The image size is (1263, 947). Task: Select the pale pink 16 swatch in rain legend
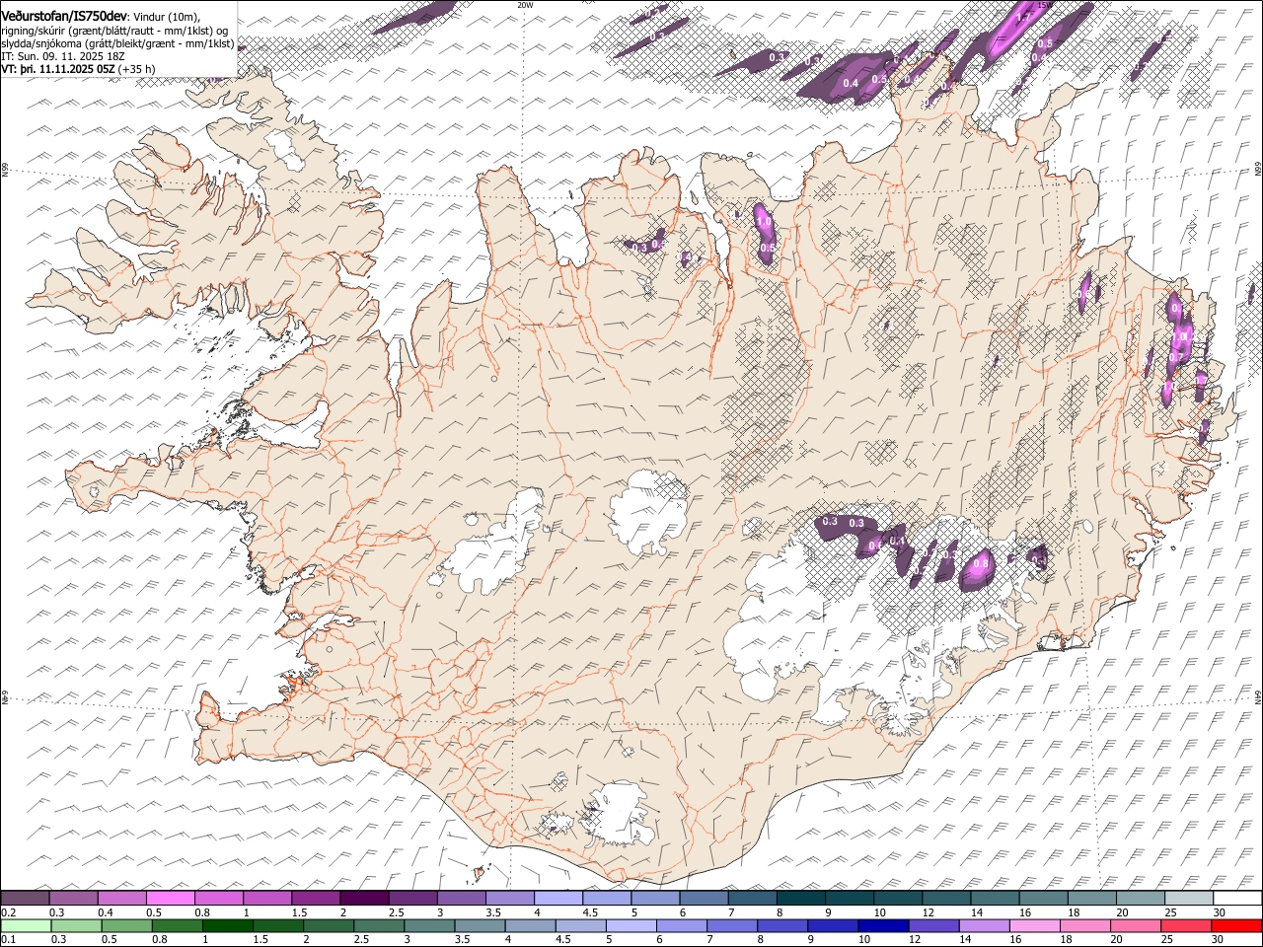[x=1035, y=926]
